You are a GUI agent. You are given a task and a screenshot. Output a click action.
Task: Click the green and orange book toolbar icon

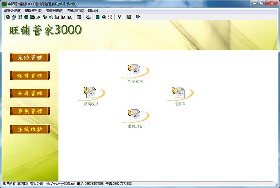tap(129, 17)
